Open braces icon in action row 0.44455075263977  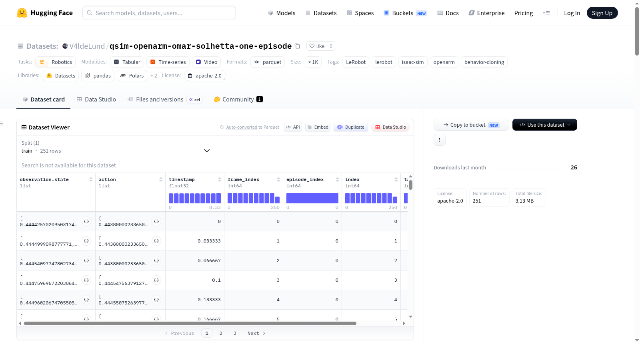156,300
